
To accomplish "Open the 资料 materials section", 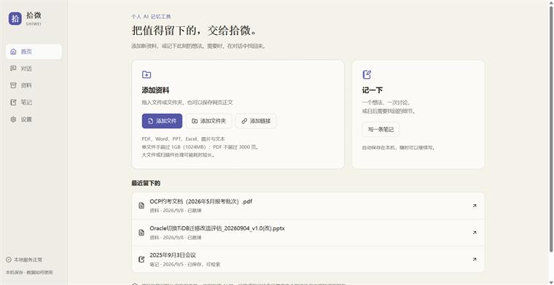I will pos(34,85).
